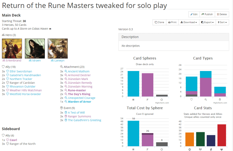Viewport: 233px width, 151px height.
Task: Click the Edit deck button
Action: tap(194, 14)
